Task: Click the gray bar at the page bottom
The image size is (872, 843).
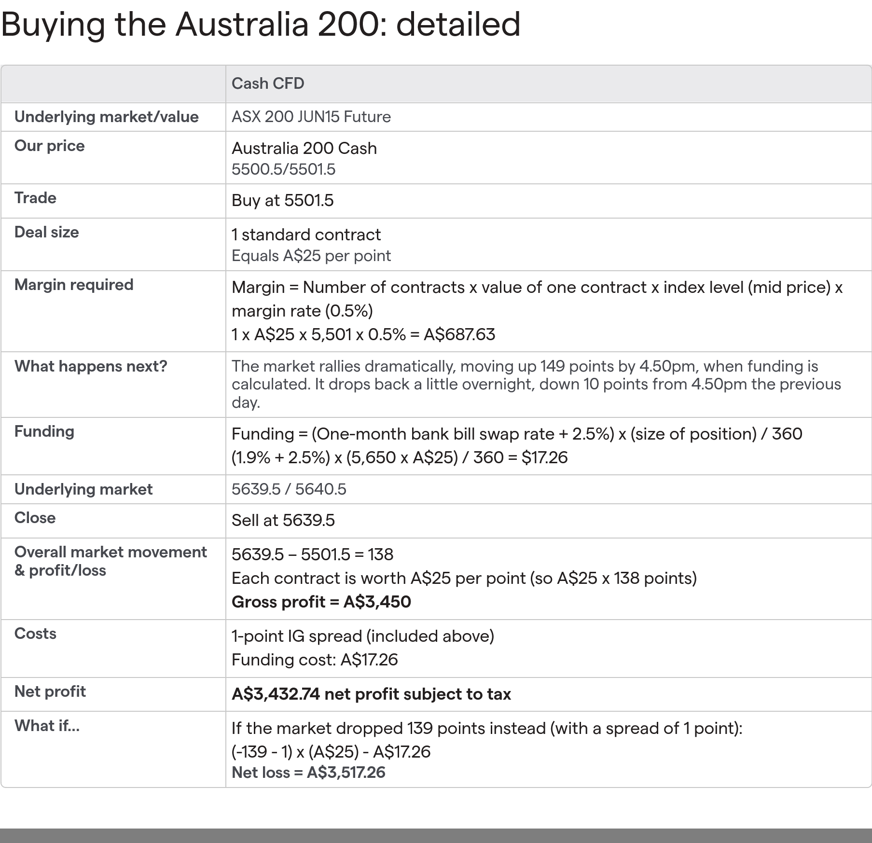Action: (x=436, y=835)
